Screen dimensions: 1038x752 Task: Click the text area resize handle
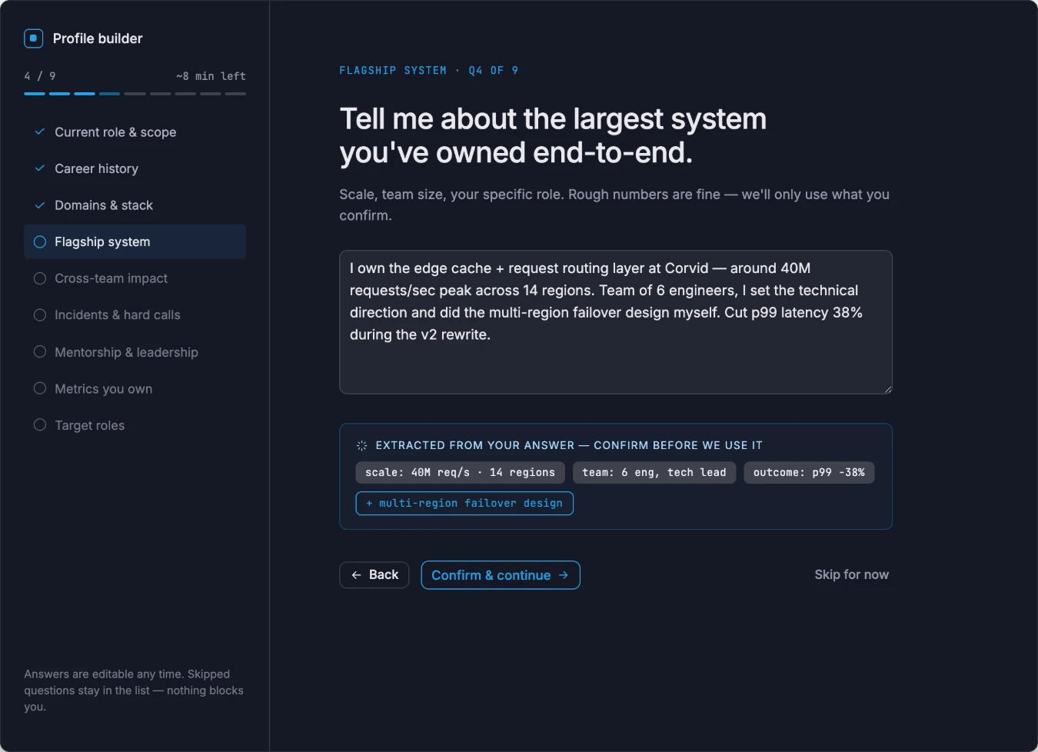[x=887, y=389]
